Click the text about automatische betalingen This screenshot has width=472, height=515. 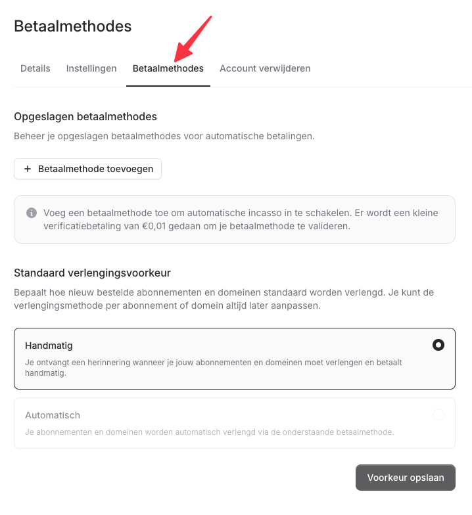point(164,137)
